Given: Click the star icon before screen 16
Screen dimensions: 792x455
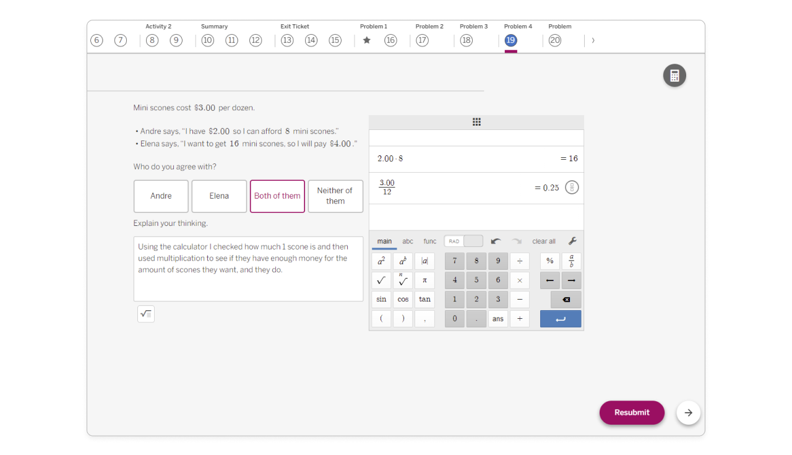Looking at the screenshot, I should [x=366, y=40].
